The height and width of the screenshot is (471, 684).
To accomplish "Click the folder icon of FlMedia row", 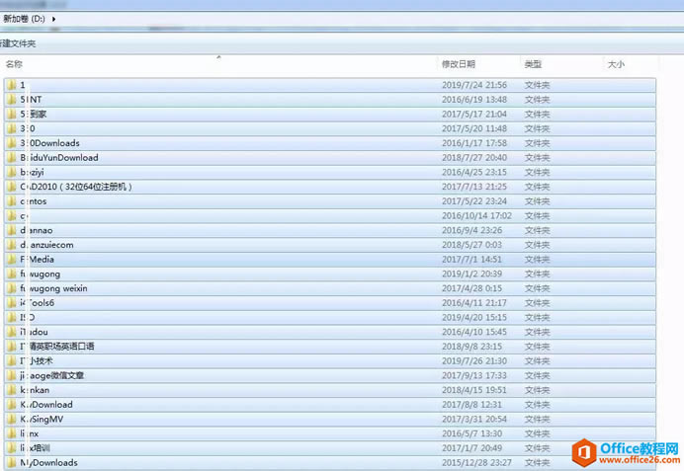I will [12, 260].
